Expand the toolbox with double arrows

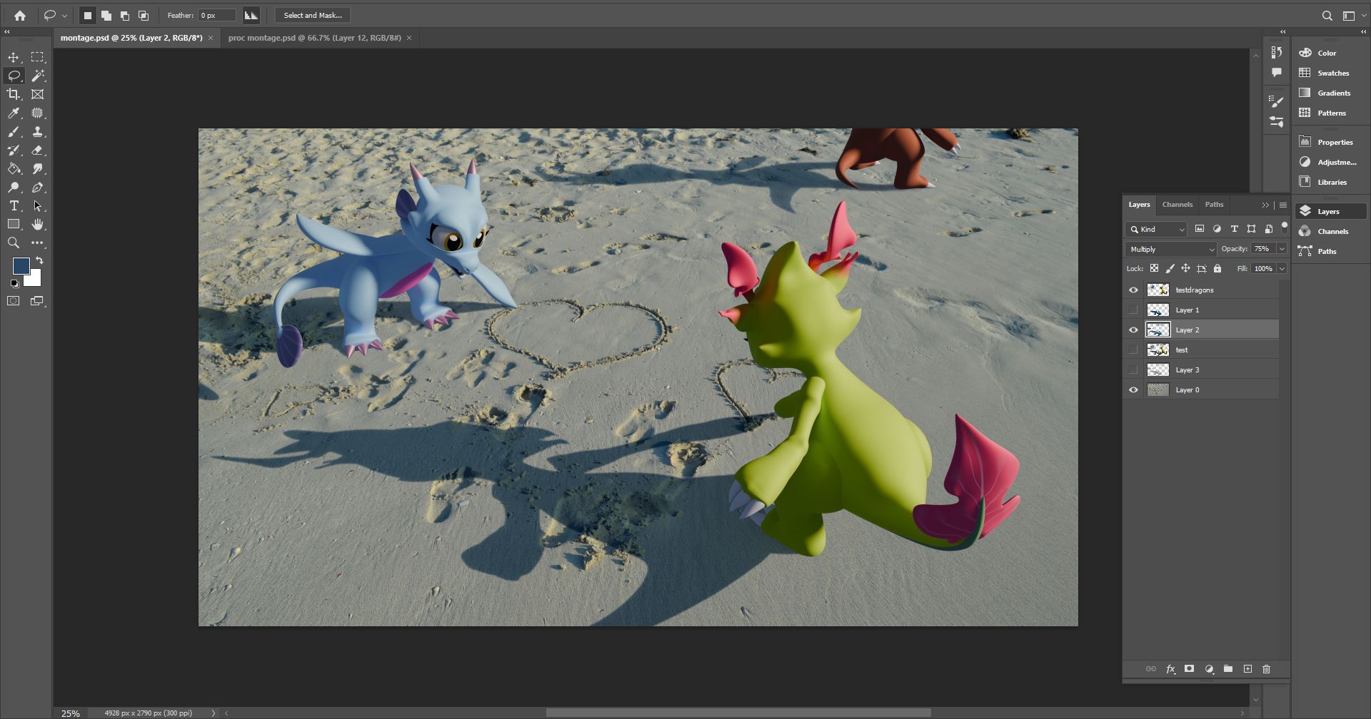click(x=7, y=32)
